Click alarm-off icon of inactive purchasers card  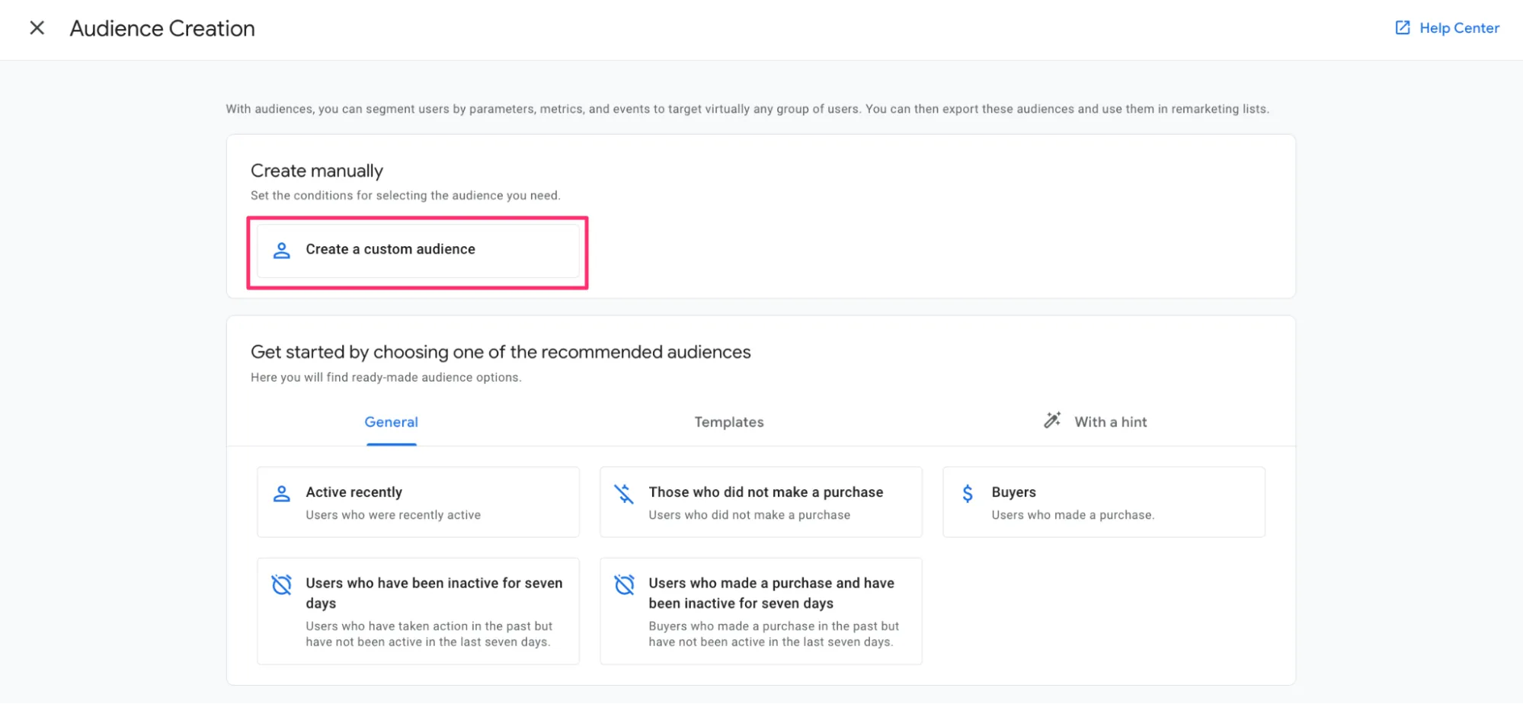tap(624, 584)
